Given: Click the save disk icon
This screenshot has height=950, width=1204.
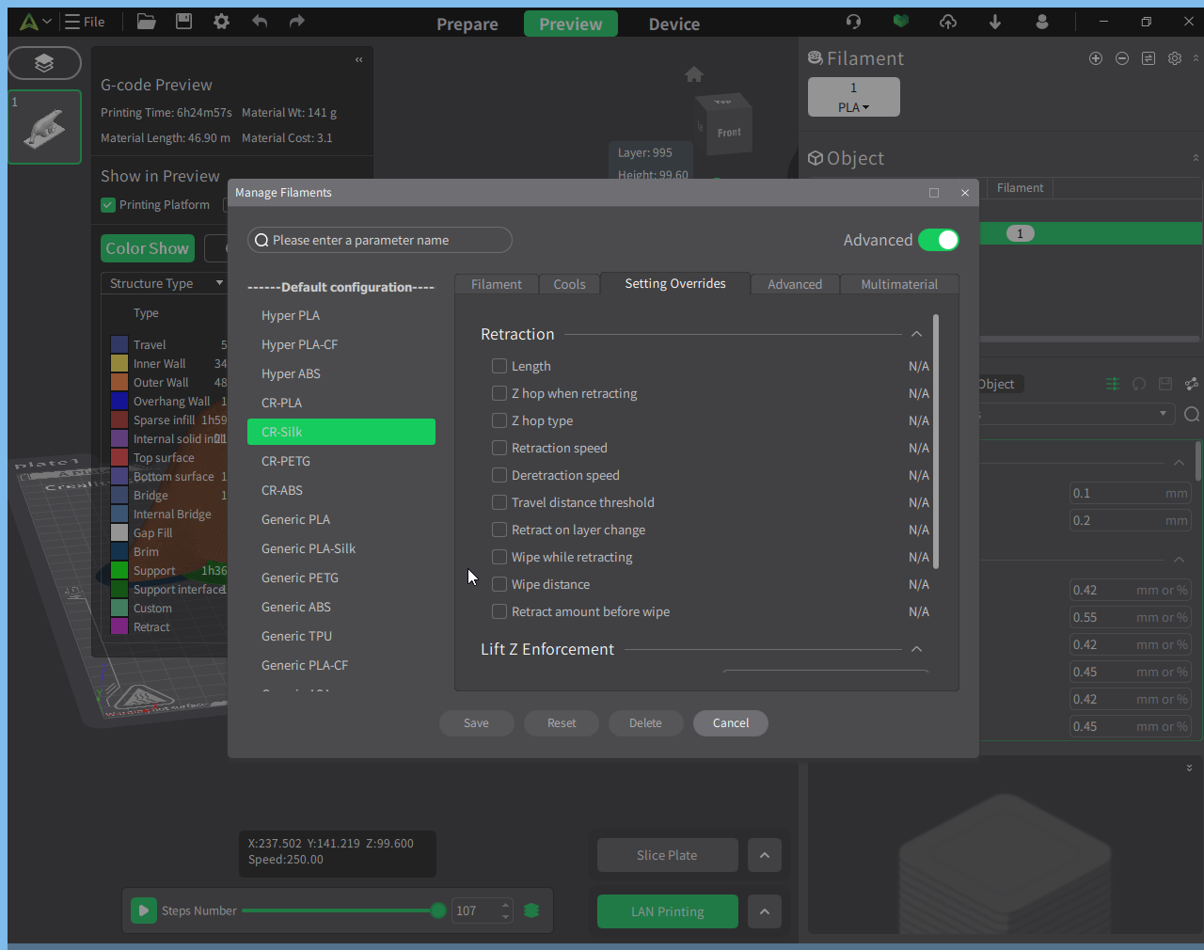Looking at the screenshot, I should [x=184, y=21].
